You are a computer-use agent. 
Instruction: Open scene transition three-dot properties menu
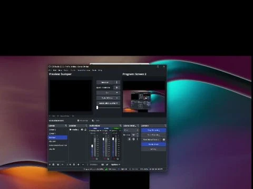pyautogui.click(x=137, y=139)
